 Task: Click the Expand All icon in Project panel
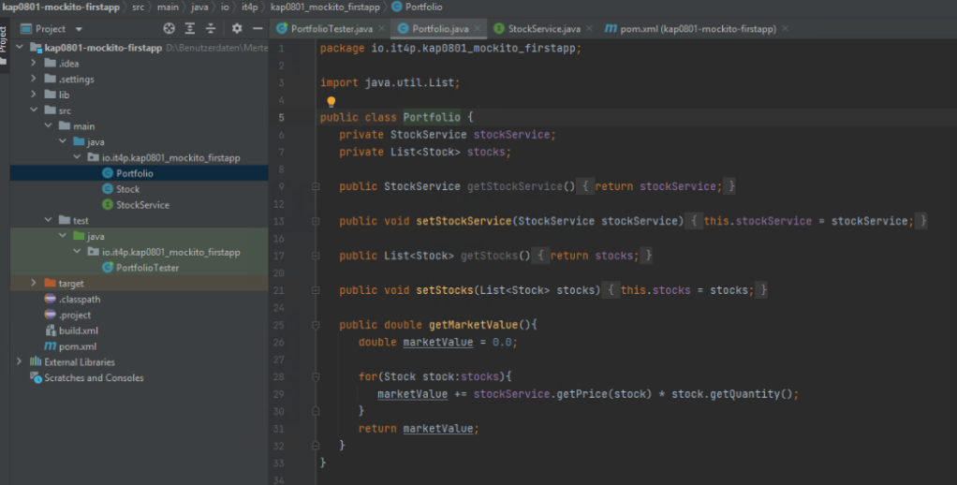190,29
